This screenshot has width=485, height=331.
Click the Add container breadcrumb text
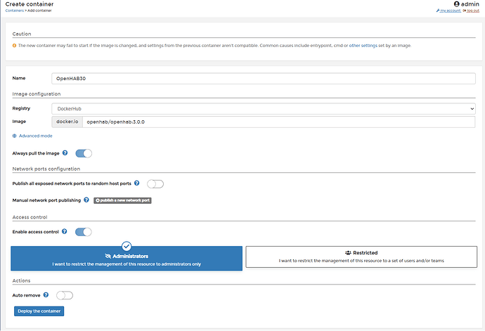click(x=39, y=11)
